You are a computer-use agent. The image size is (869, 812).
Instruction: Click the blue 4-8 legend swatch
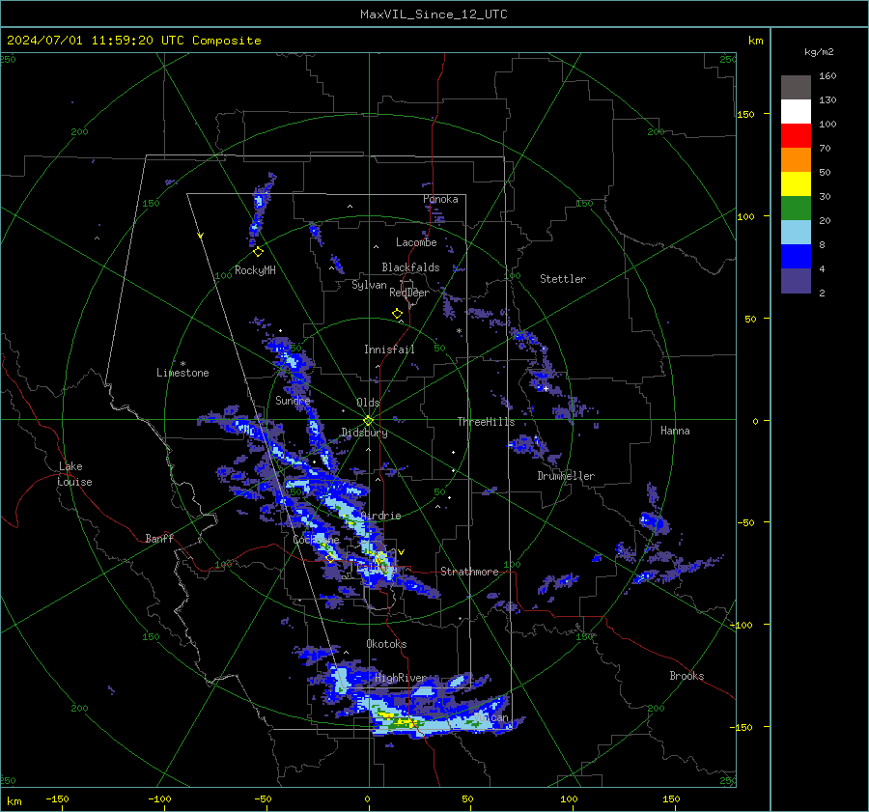tap(796, 257)
